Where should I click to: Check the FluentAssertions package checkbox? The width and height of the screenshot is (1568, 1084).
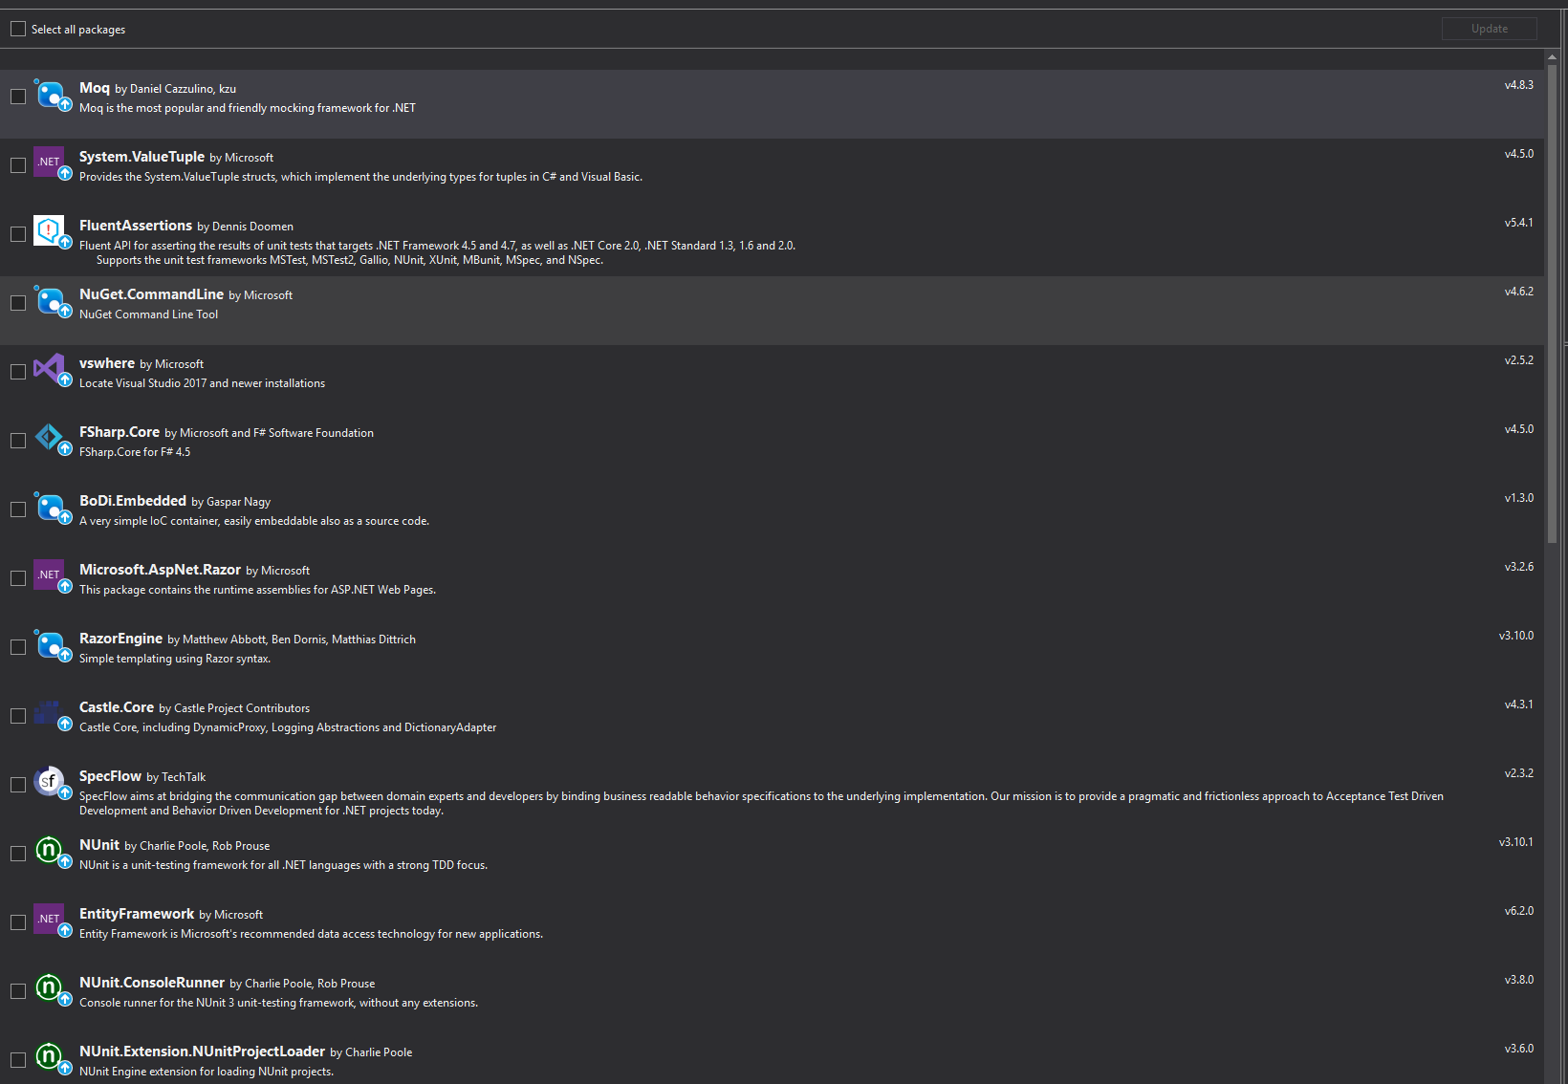click(18, 234)
